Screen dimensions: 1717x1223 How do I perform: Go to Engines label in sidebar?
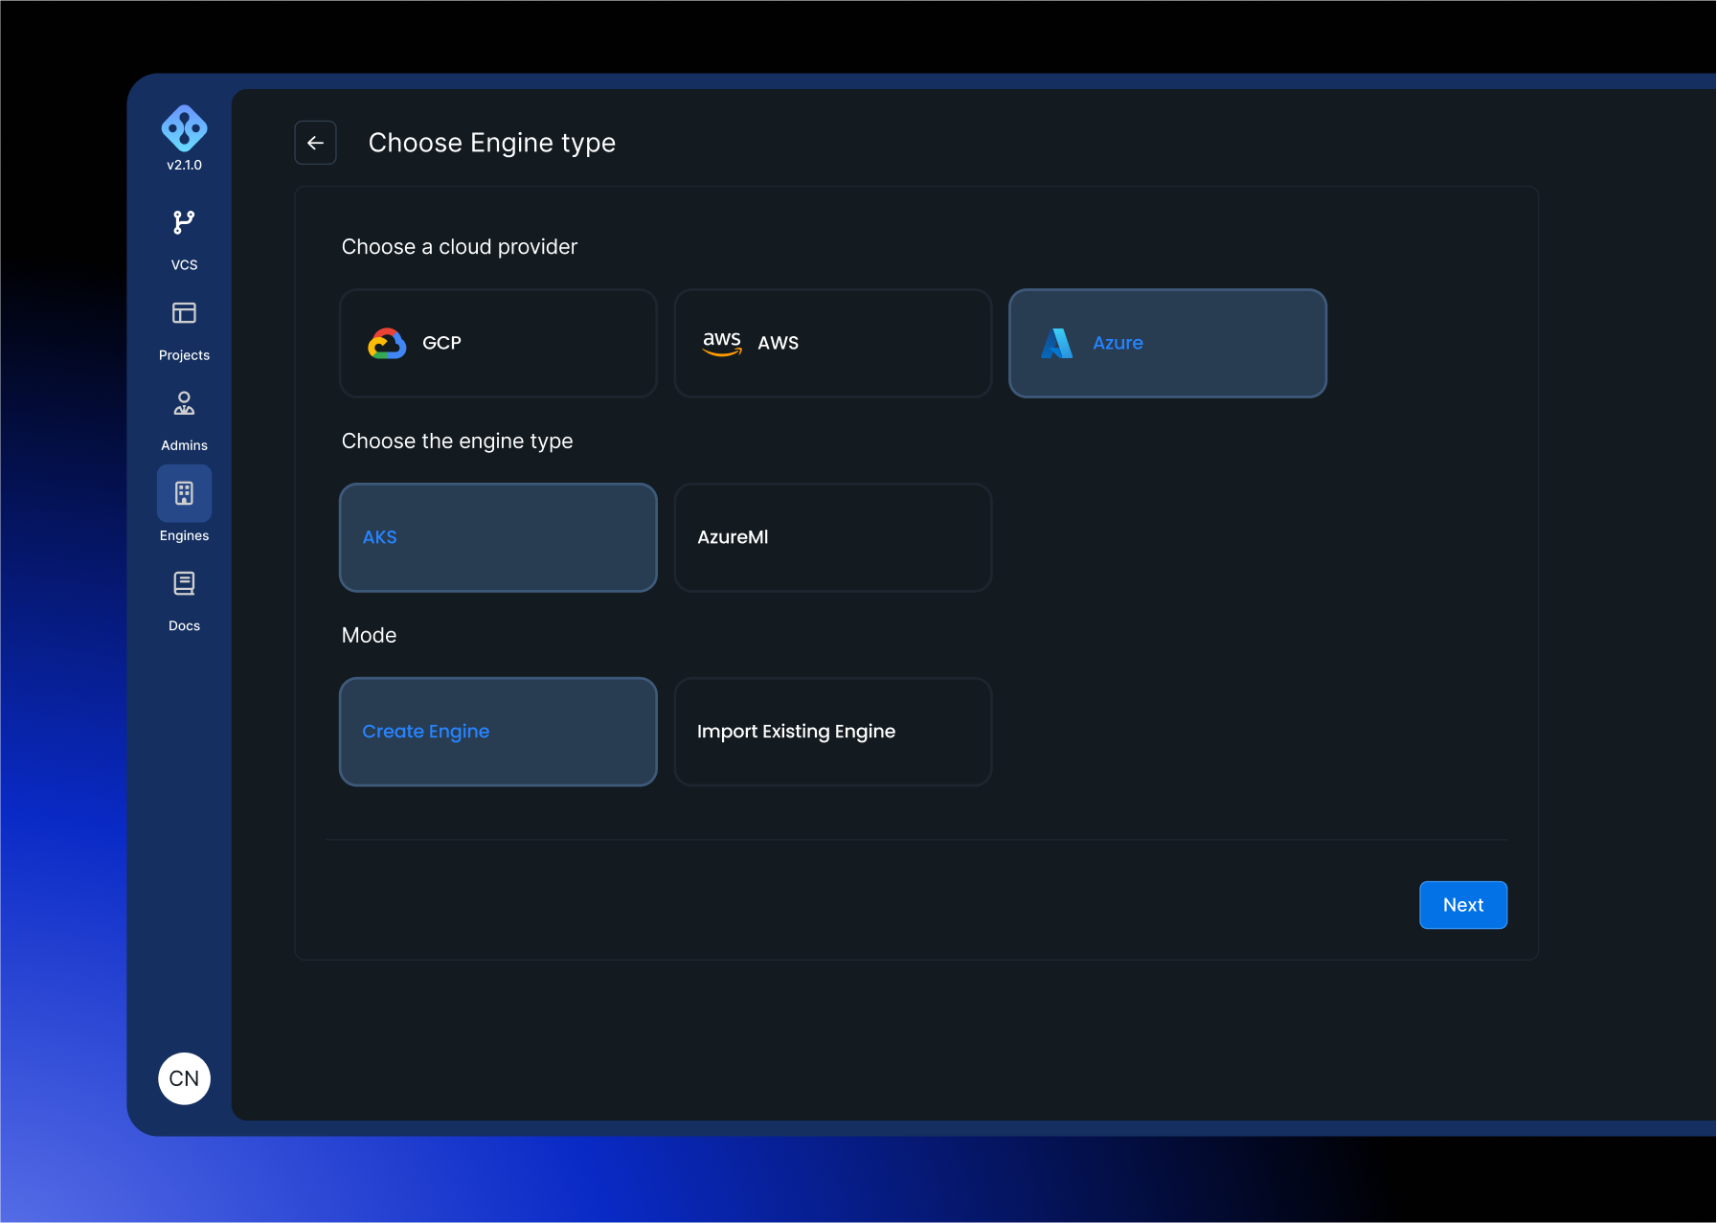pos(184,535)
